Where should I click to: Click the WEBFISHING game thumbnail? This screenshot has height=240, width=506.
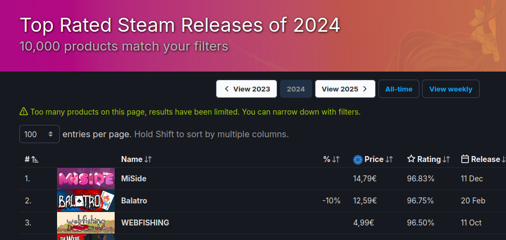pos(86,223)
